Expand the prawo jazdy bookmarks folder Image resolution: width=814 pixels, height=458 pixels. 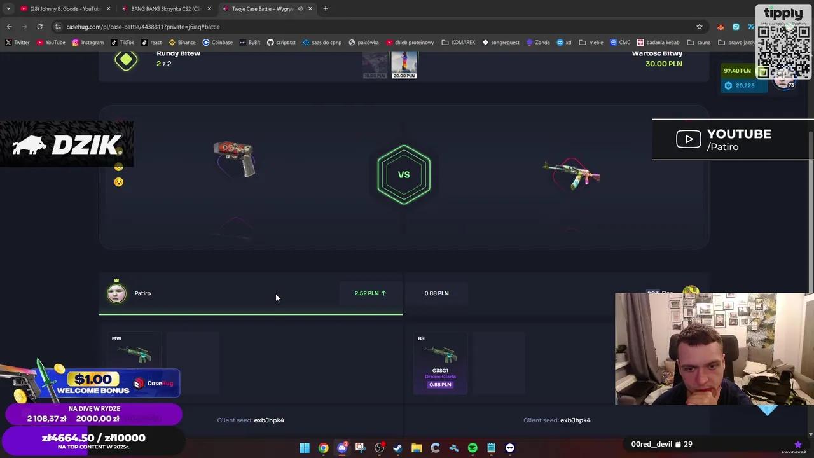[x=738, y=43]
